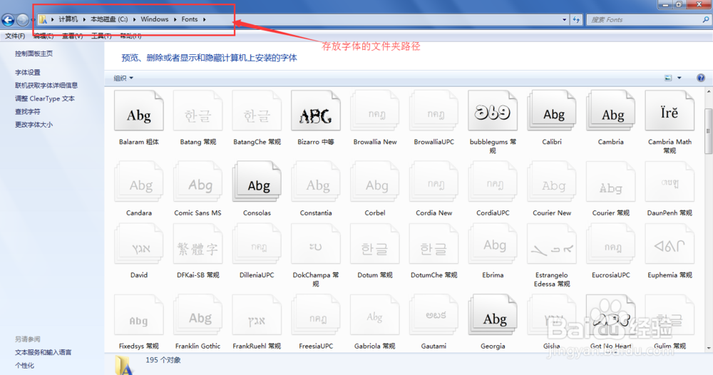Select the Gabriola 常规 font icon
The image size is (713, 375).
[x=375, y=315]
